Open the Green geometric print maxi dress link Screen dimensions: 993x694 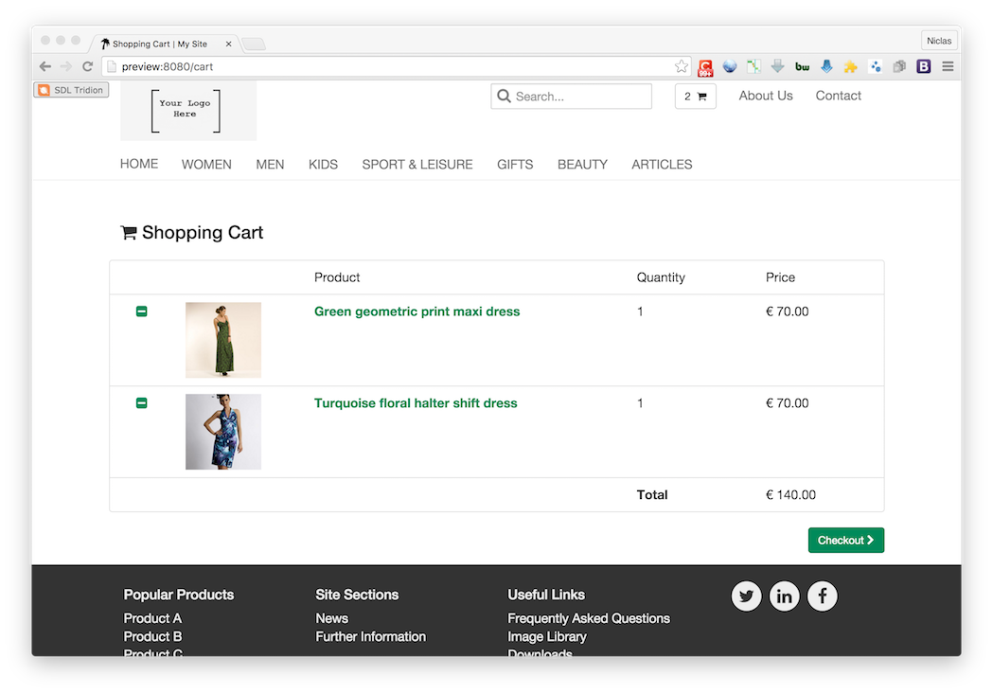tap(417, 311)
